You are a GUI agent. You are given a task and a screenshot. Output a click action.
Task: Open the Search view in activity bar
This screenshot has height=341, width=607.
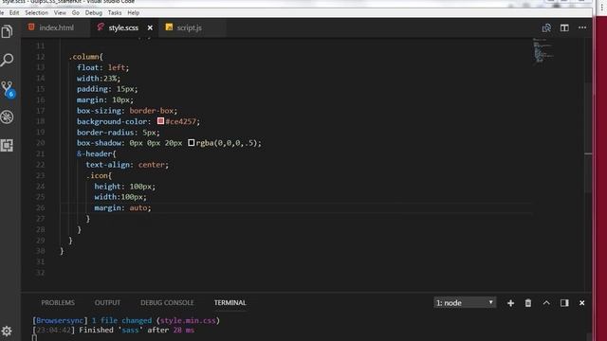click(x=7, y=60)
